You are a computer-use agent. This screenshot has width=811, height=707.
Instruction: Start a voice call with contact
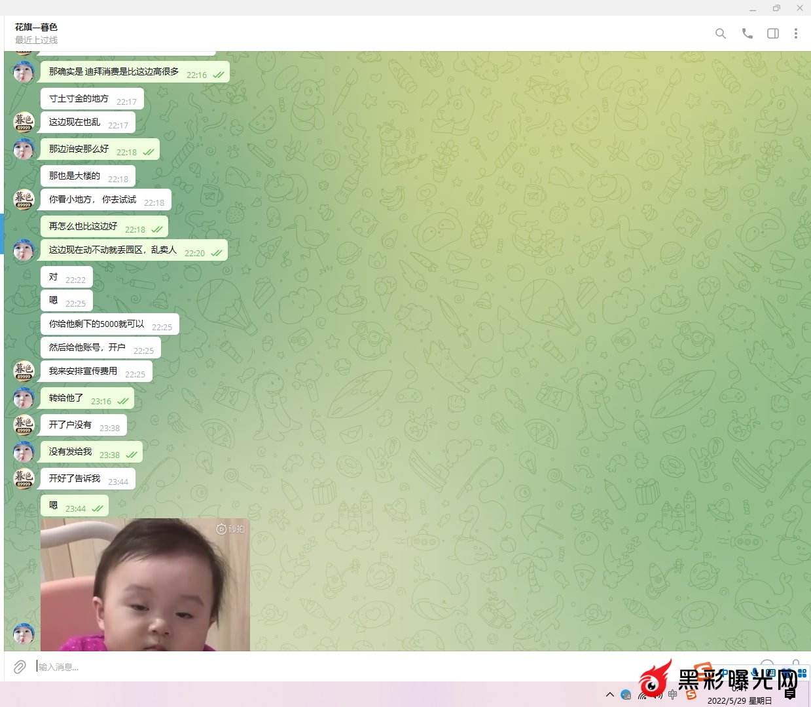click(747, 33)
